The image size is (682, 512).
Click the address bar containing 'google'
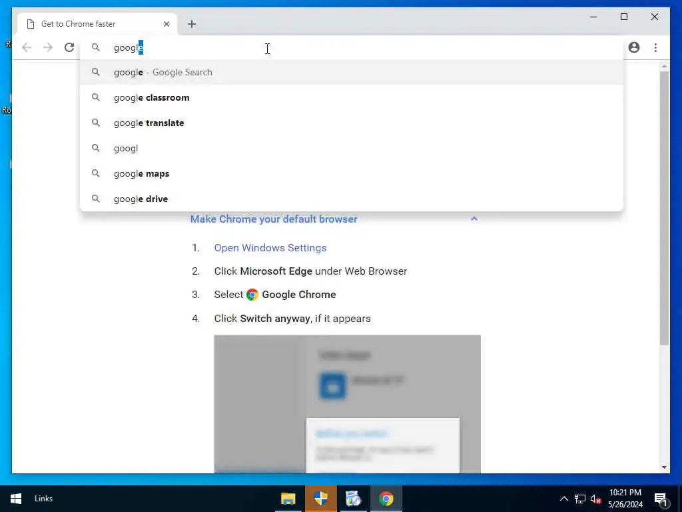pyautogui.click(x=352, y=47)
